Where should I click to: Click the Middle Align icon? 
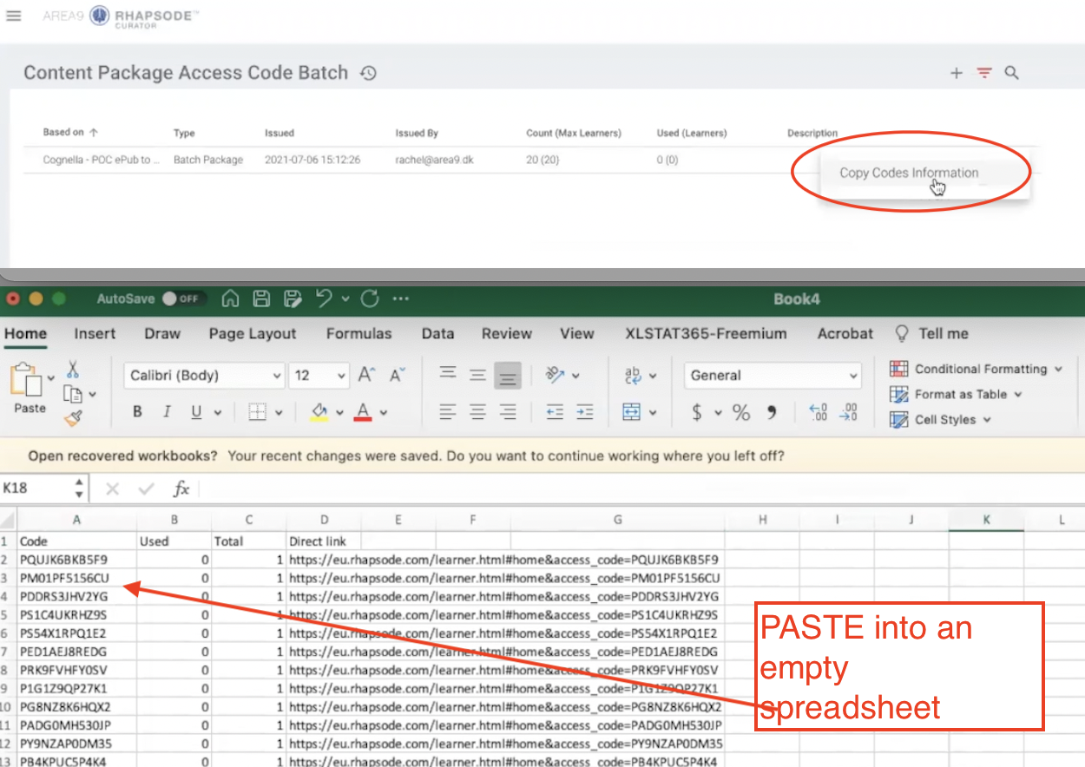[477, 375]
